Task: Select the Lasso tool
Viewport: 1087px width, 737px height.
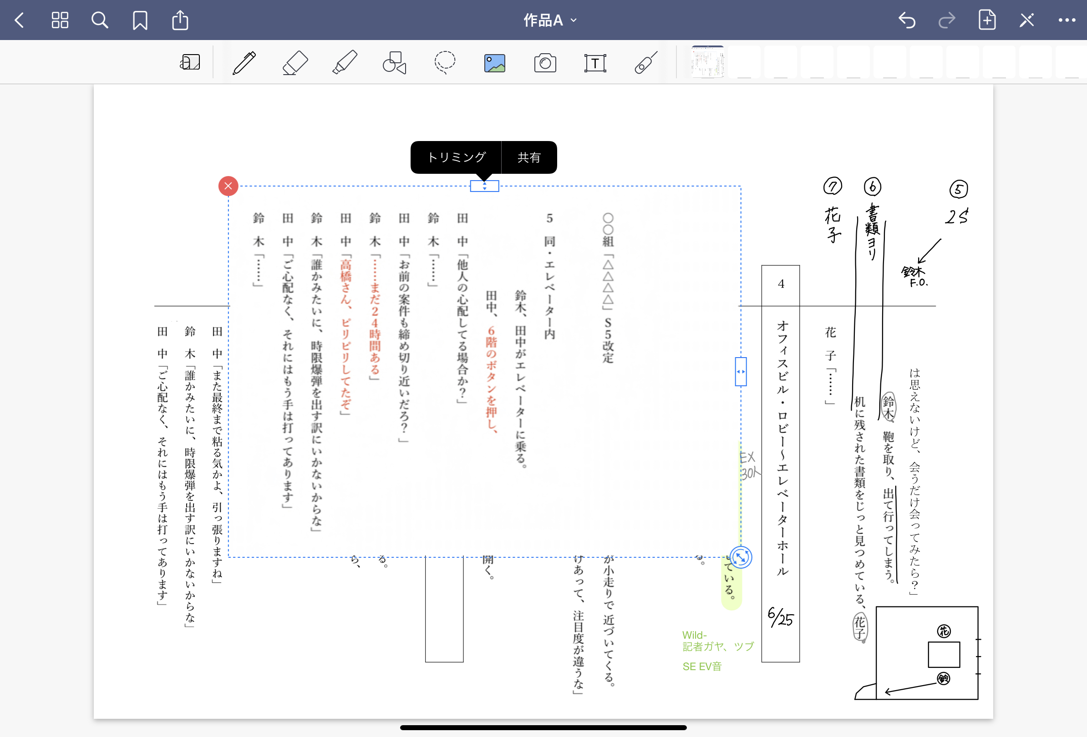Action: 444,62
